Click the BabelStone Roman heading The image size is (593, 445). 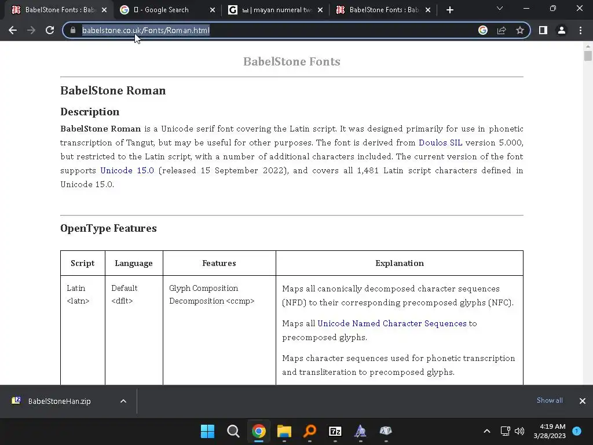coord(113,90)
